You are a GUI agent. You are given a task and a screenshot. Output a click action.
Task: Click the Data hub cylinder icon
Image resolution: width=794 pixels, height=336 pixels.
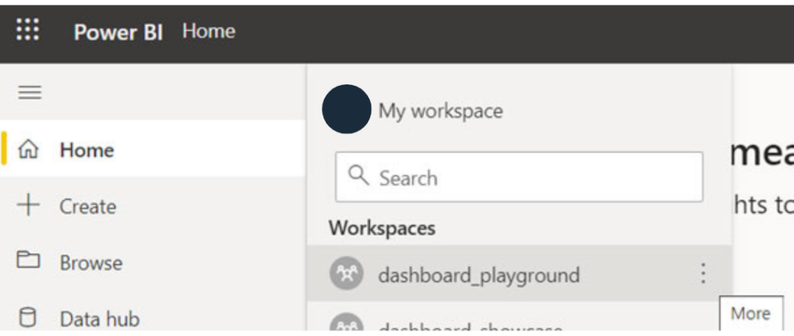[x=29, y=318]
